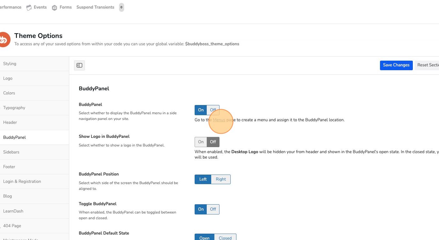Viewport: 439px width, 240px height.
Task: Click the Theme Options heading
Action: coord(38,36)
